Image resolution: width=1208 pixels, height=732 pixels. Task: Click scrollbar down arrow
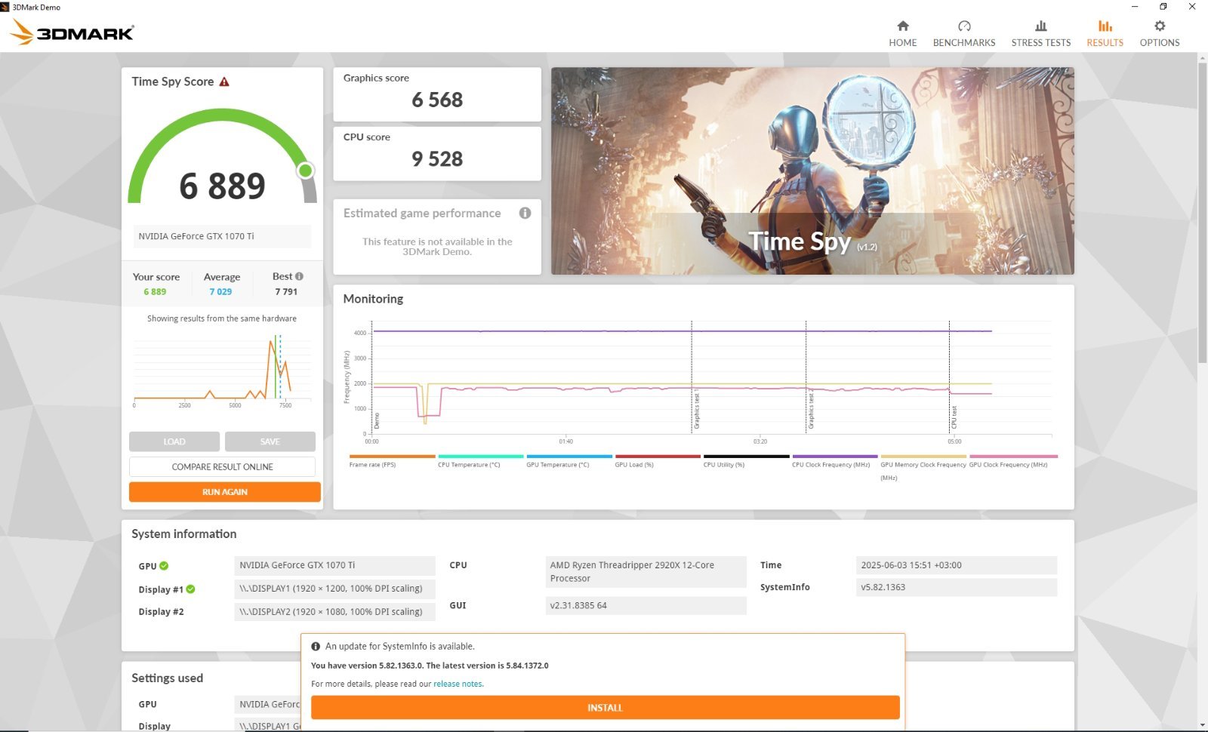(1202, 725)
